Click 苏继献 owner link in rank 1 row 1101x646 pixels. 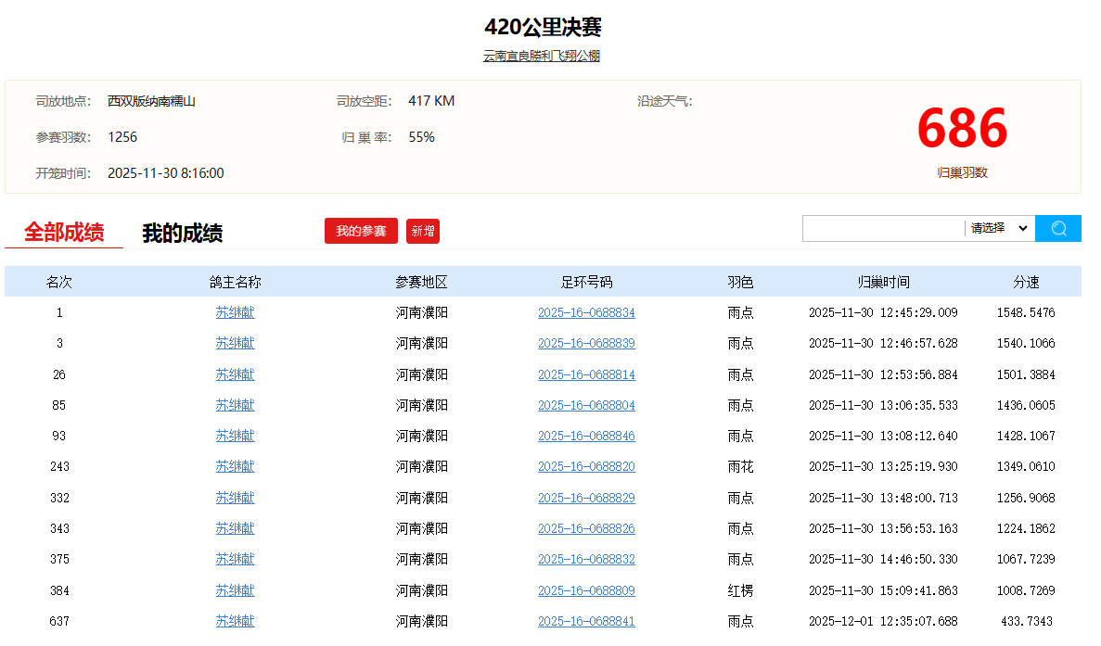pos(235,313)
